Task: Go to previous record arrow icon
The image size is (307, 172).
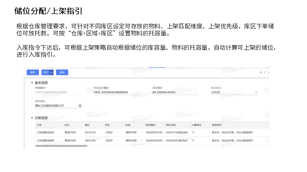Action: (264, 73)
